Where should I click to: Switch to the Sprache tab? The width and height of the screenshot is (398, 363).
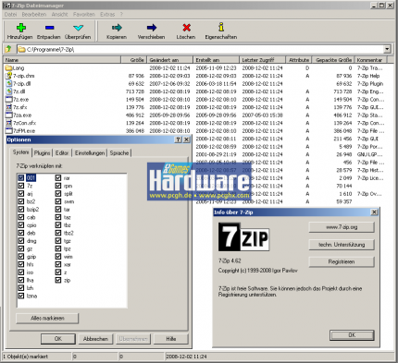click(119, 153)
